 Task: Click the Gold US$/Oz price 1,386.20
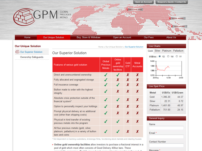tap(166, 97)
